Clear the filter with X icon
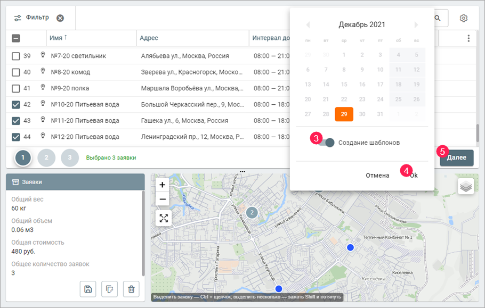Screen dimensions: 485x308 [60, 18]
